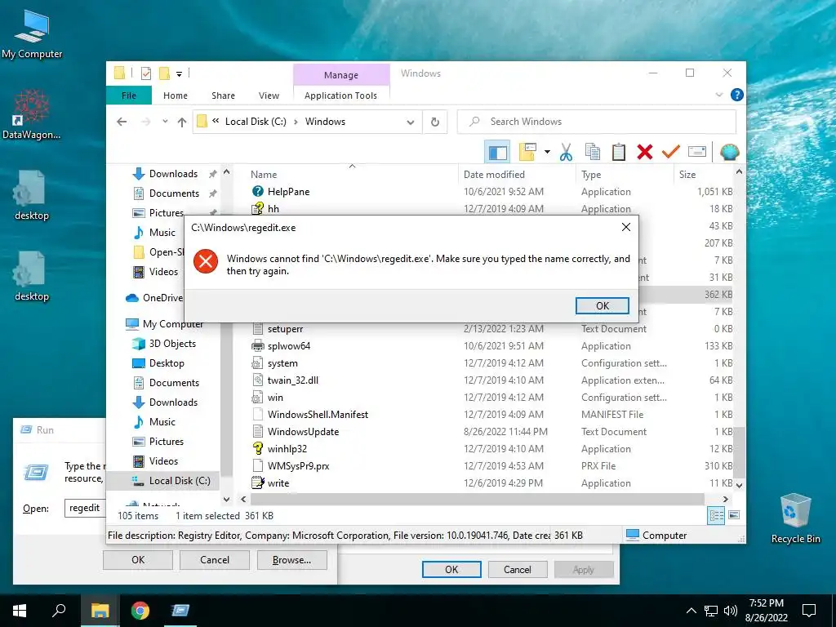
Task: Click Browse... in the Run dialog
Action: 291,560
